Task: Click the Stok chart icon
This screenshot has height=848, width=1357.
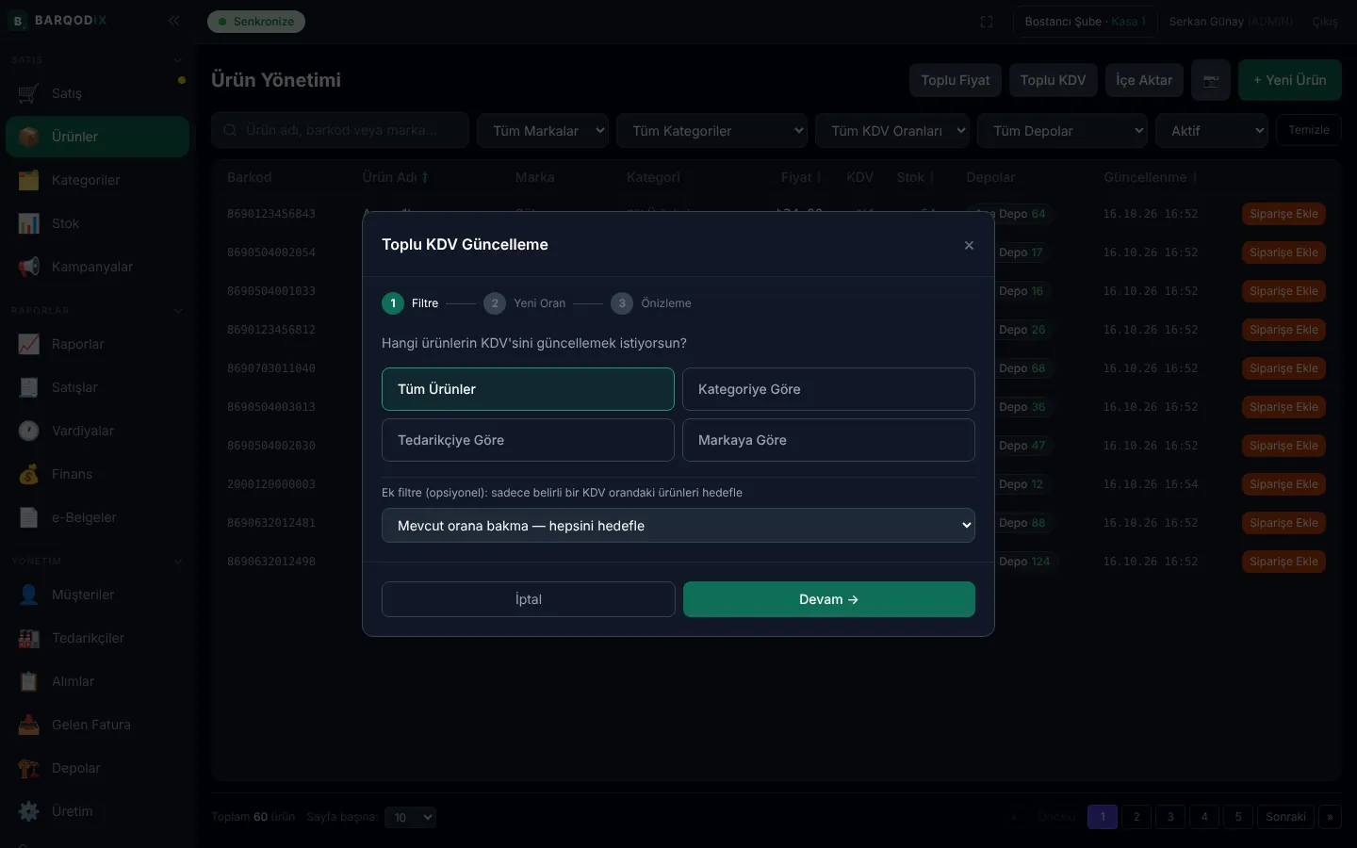Action: point(29,223)
